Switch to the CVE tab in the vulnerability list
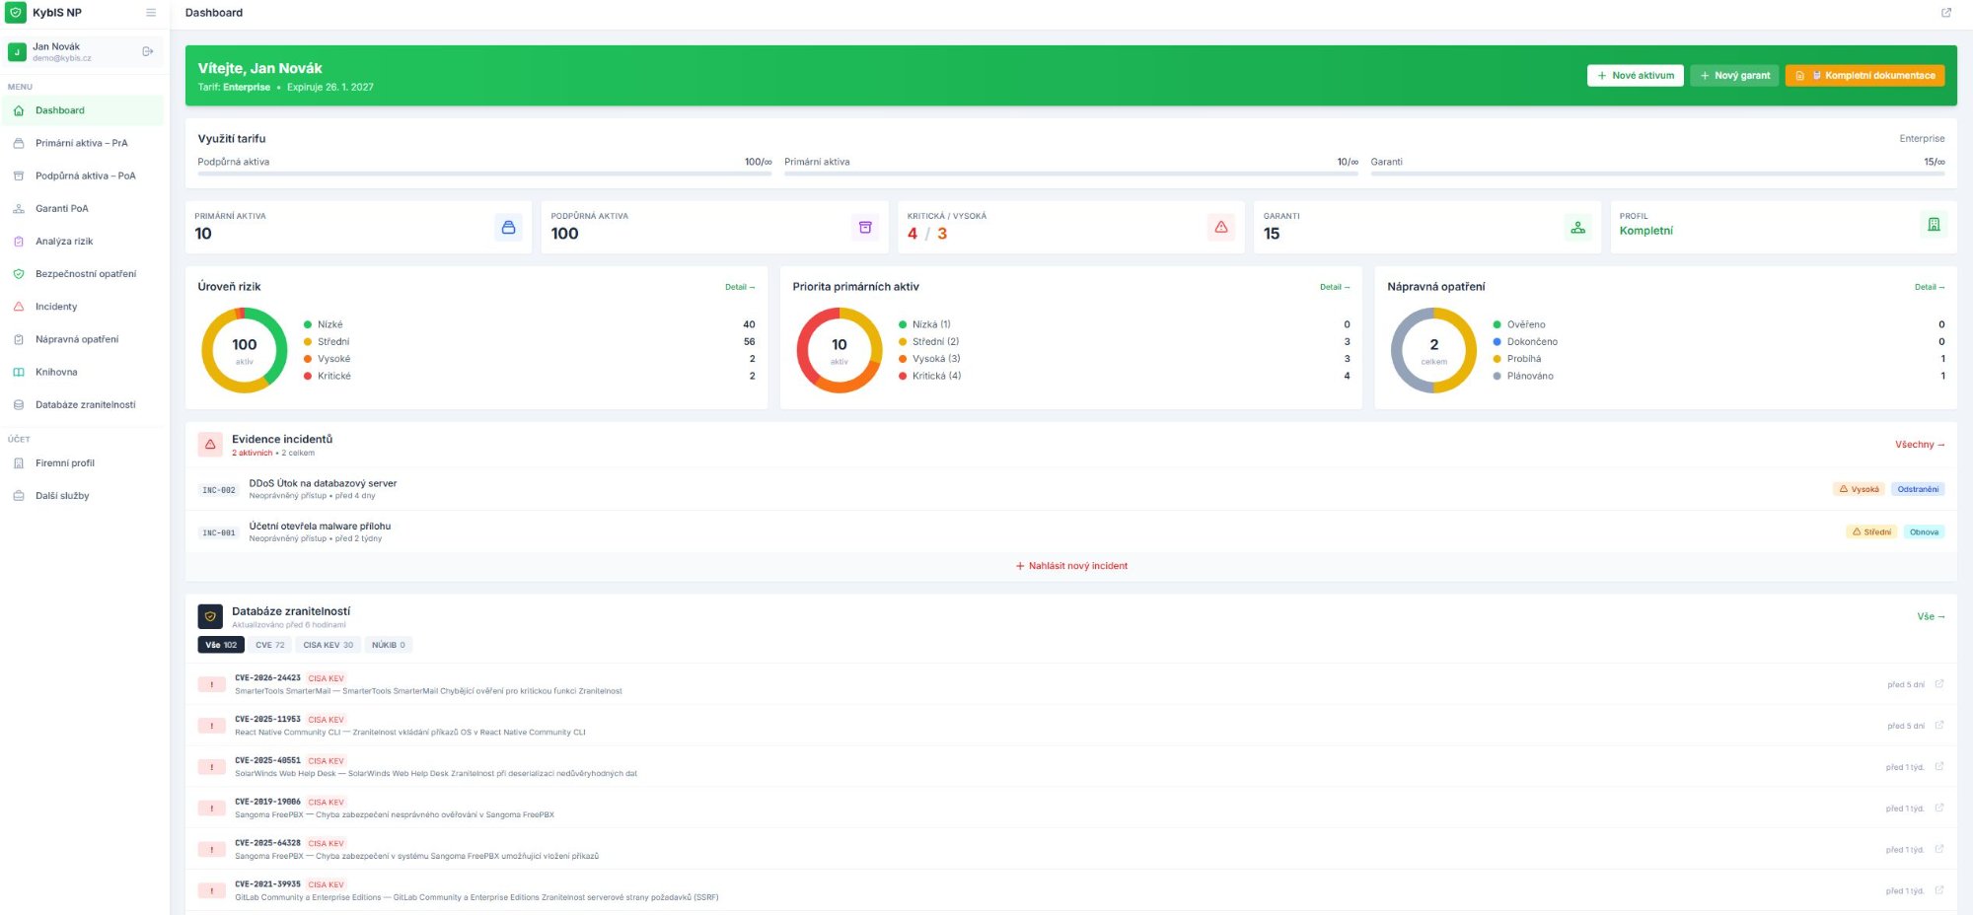Screen dimensions: 1973x915 coord(269,644)
